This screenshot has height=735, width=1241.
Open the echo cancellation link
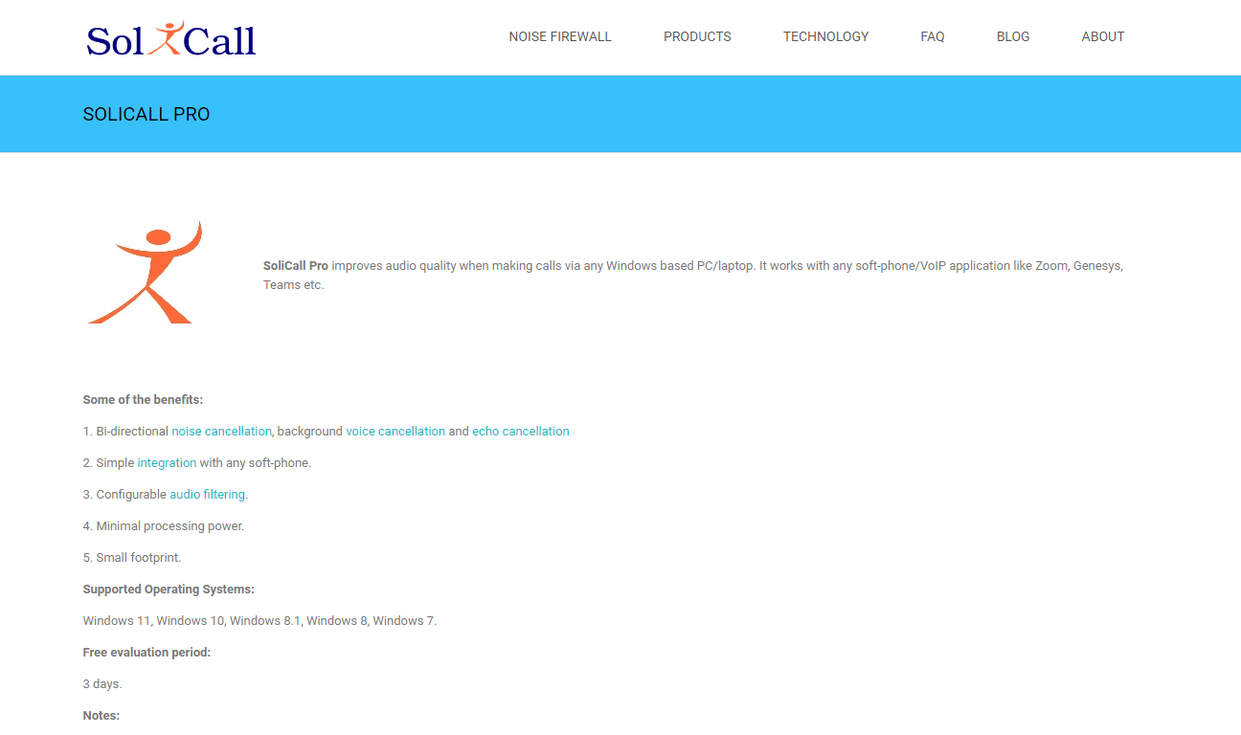[520, 432]
